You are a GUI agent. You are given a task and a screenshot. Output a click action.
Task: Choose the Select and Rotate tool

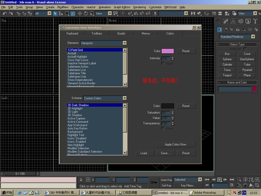[x=86, y=13]
